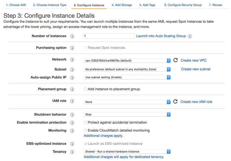
Task: Enable CloudWatch detailed monitoring checkbox
Action: point(85,131)
